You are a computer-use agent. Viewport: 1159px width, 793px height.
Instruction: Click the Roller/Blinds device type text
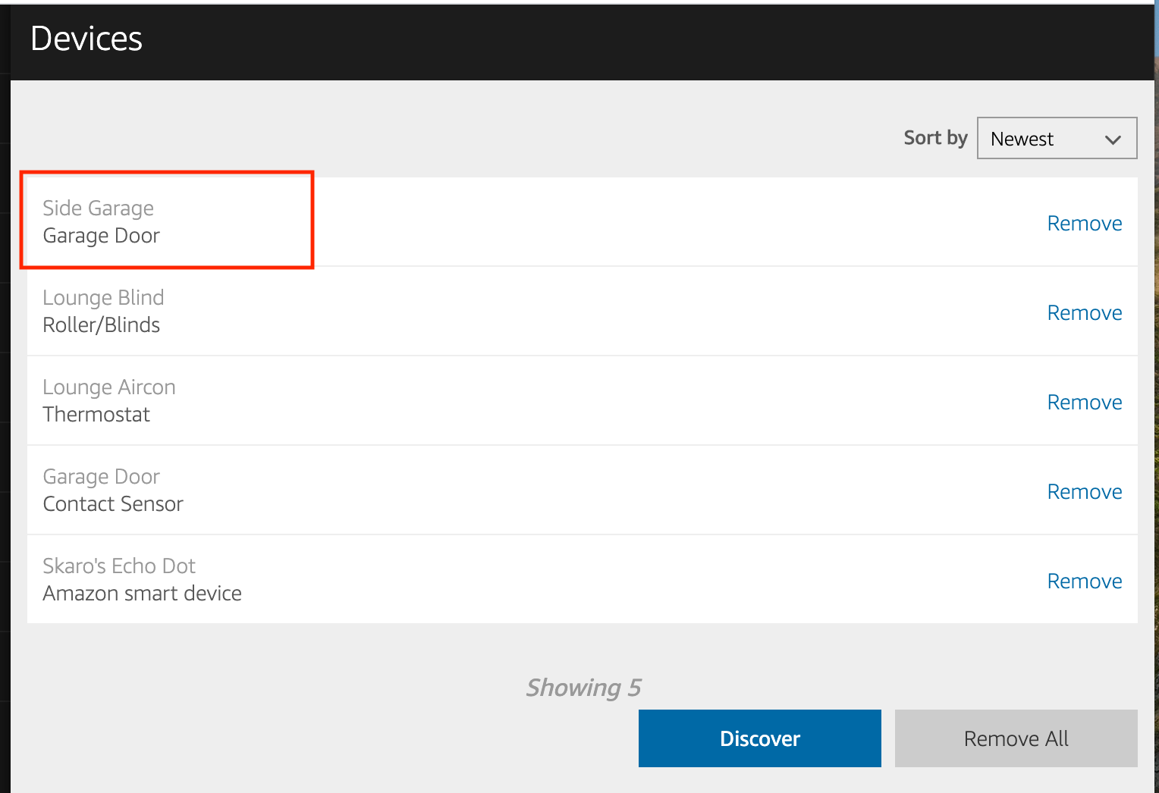pos(101,324)
